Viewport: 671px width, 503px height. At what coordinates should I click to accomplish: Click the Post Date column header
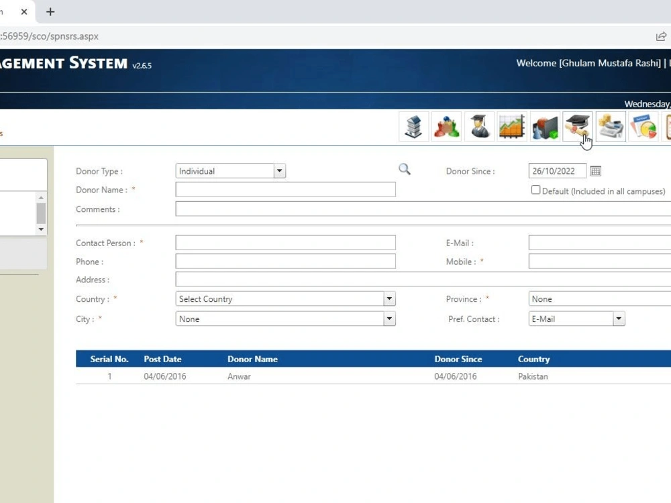(x=162, y=359)
